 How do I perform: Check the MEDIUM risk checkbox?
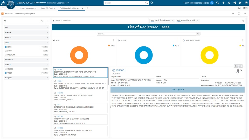[5, 55]
